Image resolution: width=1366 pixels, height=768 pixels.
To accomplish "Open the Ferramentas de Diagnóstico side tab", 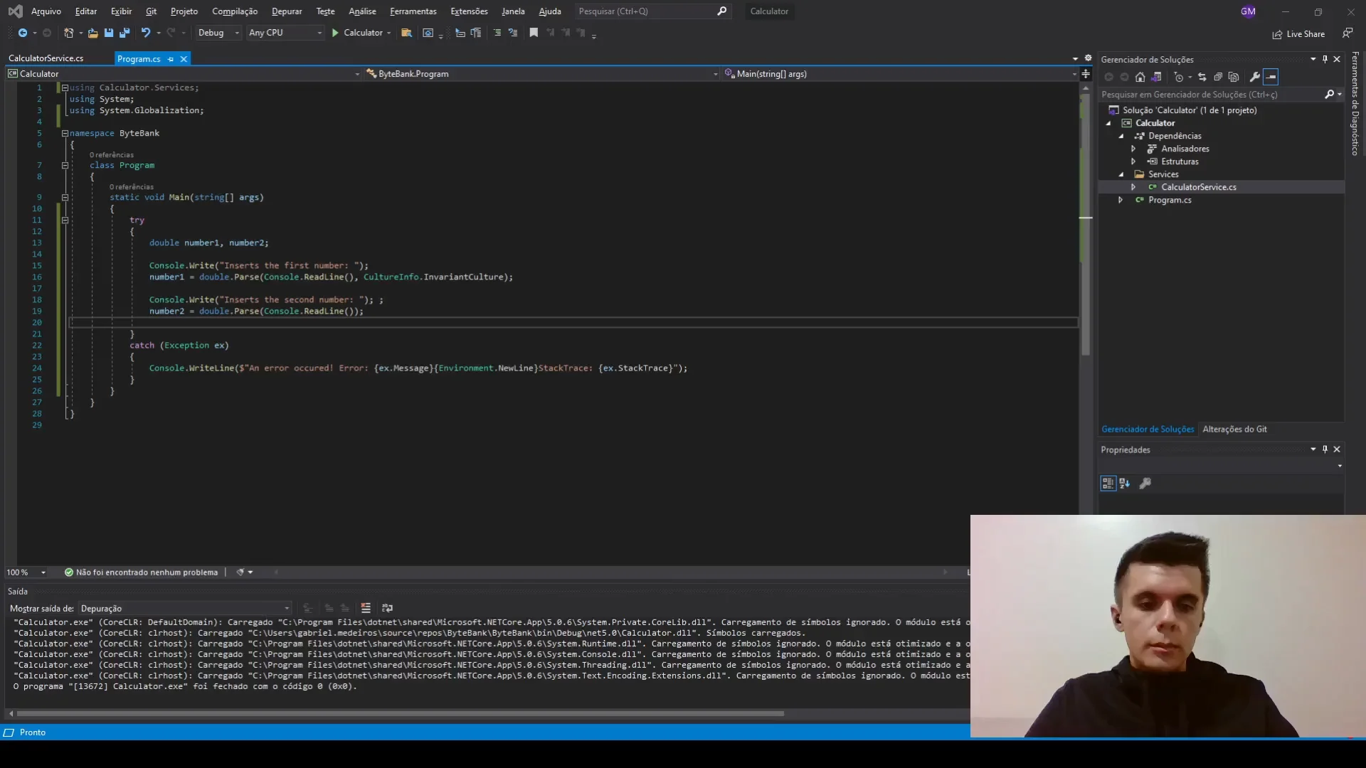I will point(1355,104).
